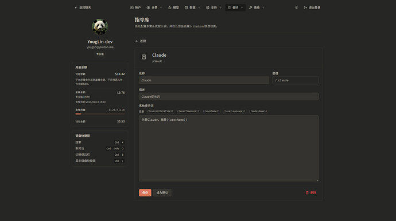This screenshot has height=221, width=396.
Task: Open the 计费 billing menu
Action: point(152,7)
